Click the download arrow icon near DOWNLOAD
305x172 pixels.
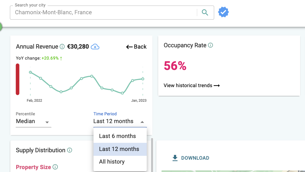pos(175,158)
